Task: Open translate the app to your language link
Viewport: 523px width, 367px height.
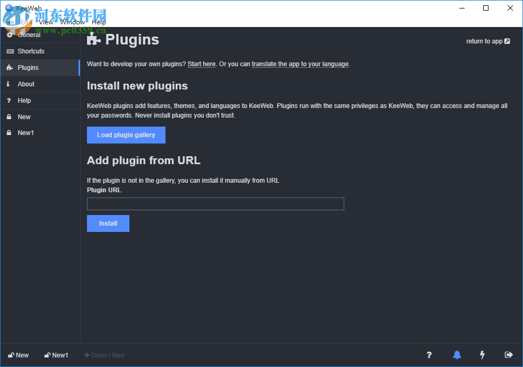Action: click(x=300, y=64)
